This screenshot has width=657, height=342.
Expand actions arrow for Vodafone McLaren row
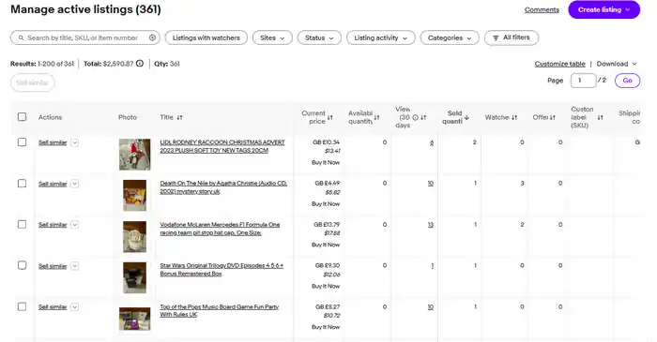pyautogui.click(x=74, y=225)
